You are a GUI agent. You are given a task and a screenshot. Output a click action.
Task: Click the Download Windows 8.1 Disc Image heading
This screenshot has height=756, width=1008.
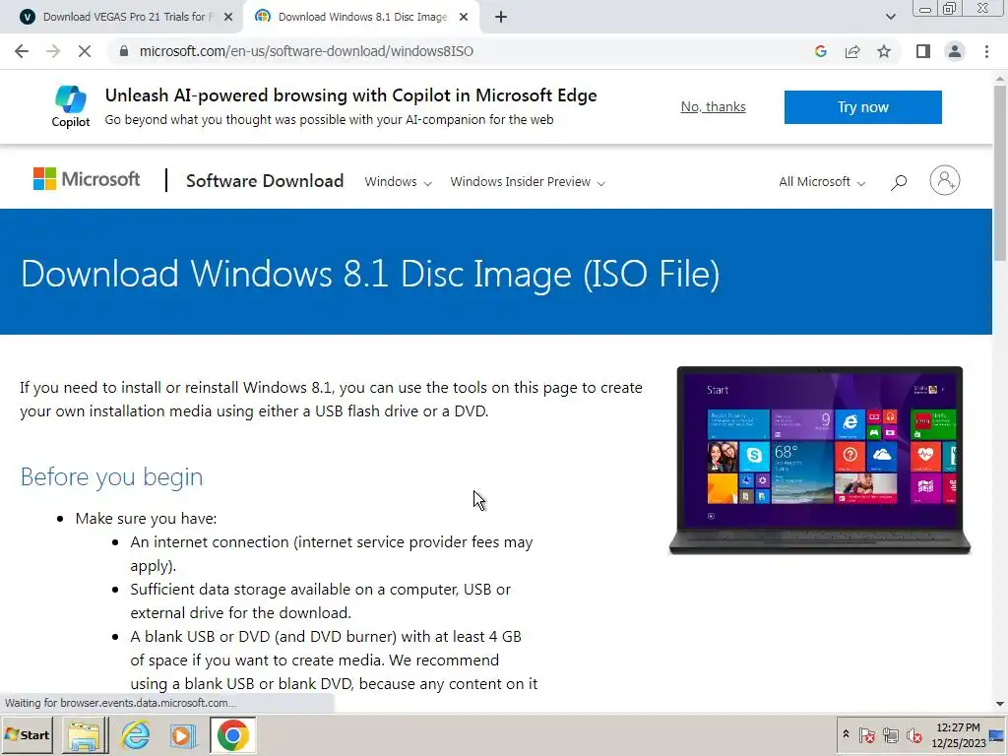(370, 274)
